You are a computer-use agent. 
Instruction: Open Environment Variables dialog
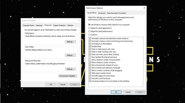(x=68, y=76)
